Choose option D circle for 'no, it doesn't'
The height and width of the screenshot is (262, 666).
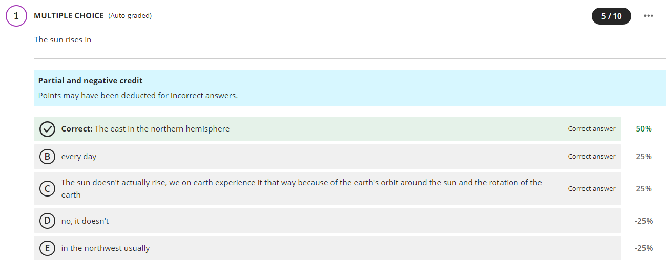pyautogui.click(x=47, y=221)
